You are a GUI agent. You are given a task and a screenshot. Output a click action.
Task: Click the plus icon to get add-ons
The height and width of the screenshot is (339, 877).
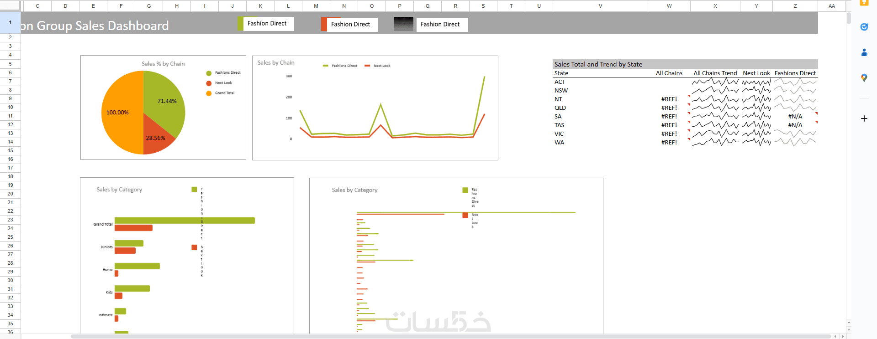coord(864,118)
